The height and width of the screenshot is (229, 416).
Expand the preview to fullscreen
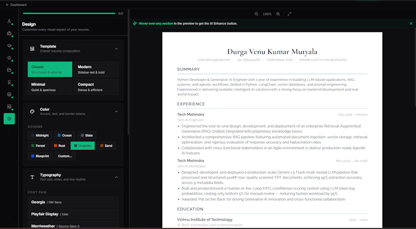click(x=289, y=14)
